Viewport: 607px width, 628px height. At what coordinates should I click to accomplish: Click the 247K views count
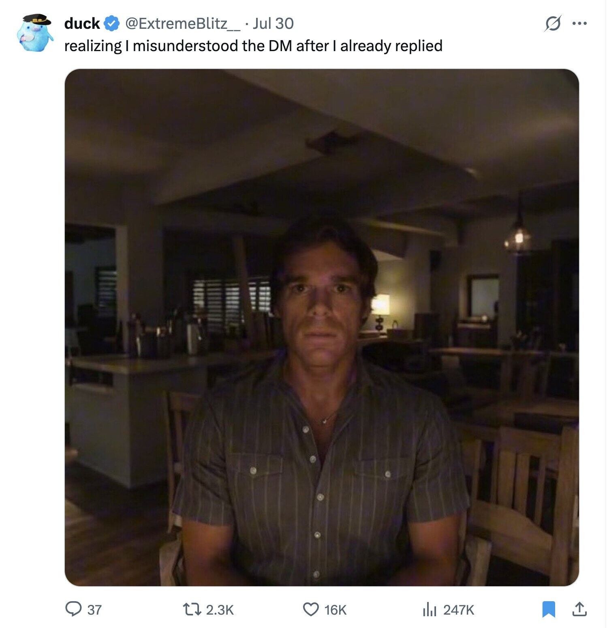[459, 610]
